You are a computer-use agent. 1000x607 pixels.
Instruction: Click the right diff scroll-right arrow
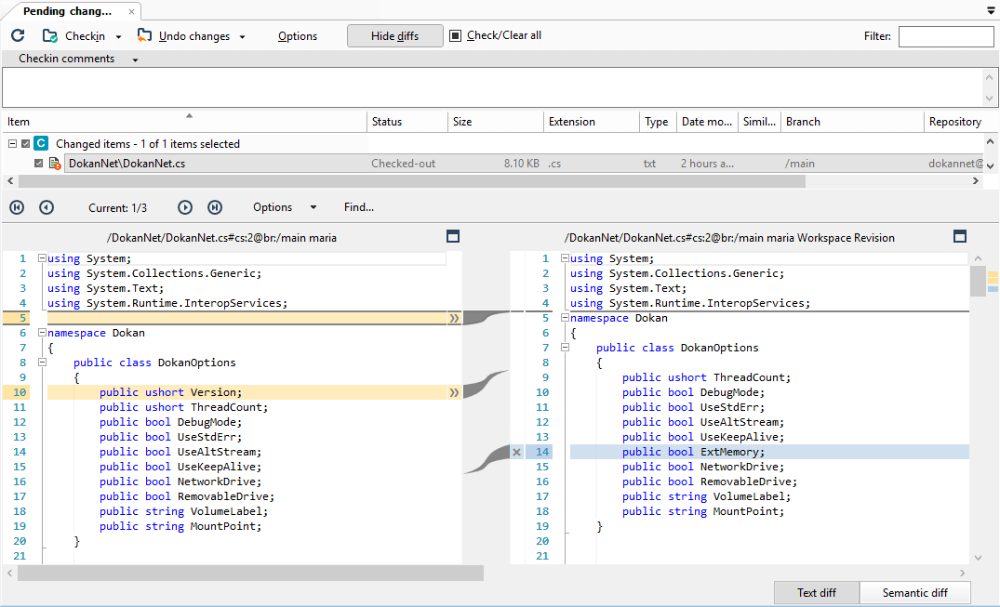click(x=963, y=574)
